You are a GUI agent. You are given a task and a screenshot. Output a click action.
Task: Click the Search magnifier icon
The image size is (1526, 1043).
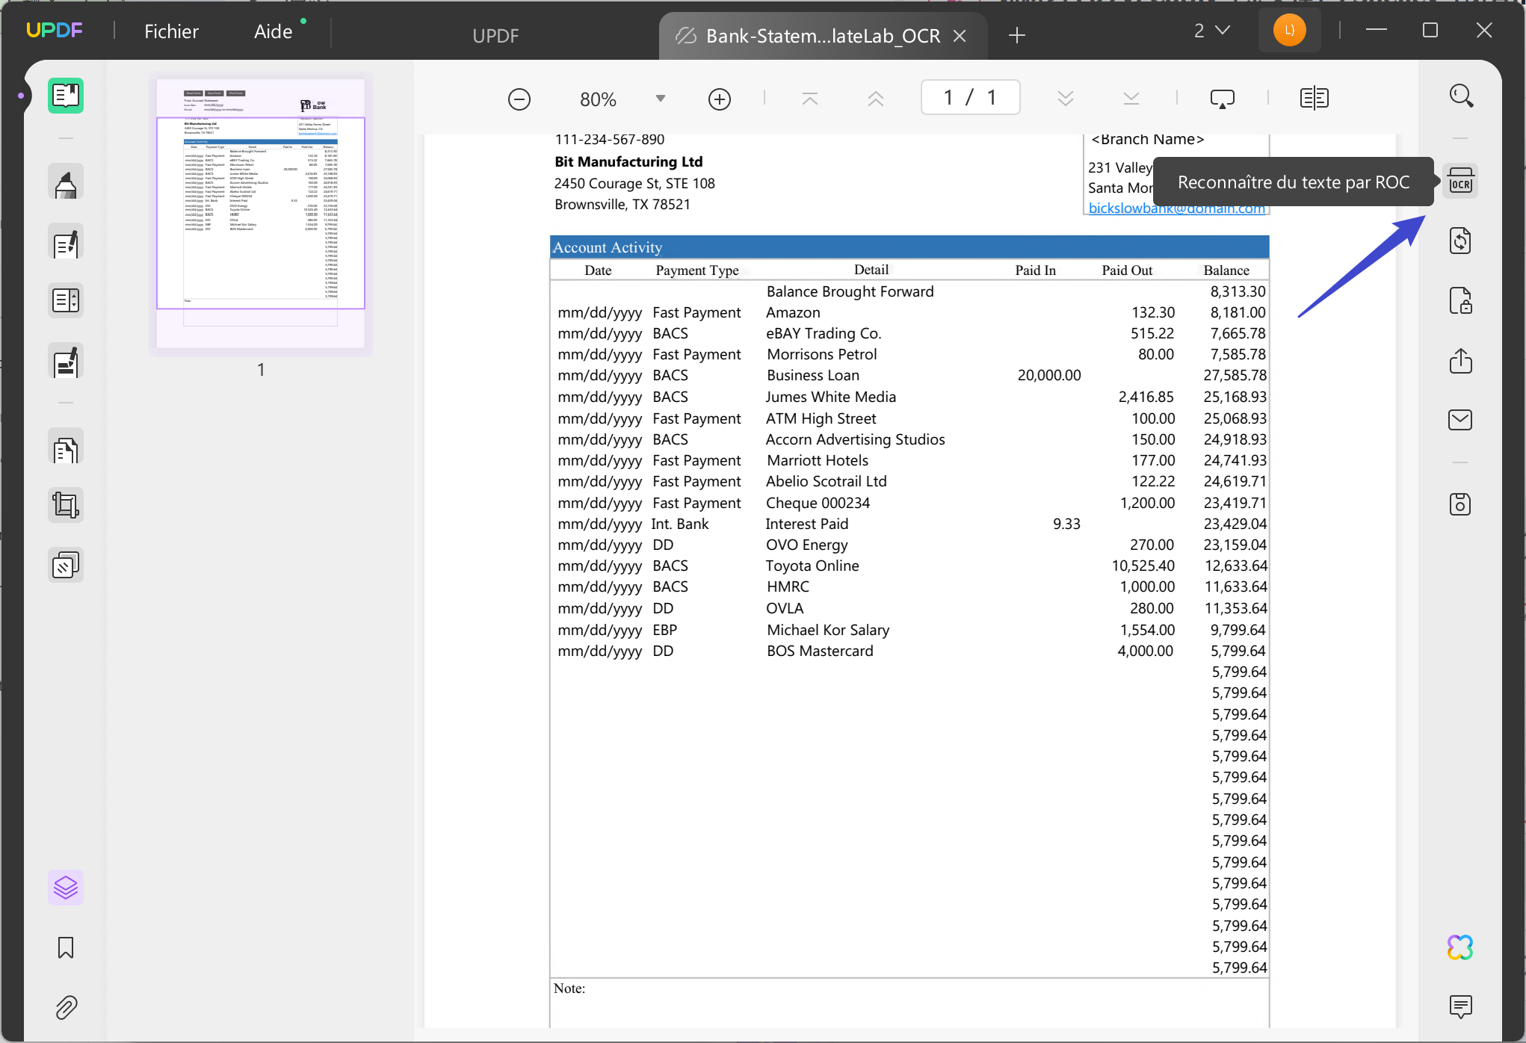[x=1461, y=96]
